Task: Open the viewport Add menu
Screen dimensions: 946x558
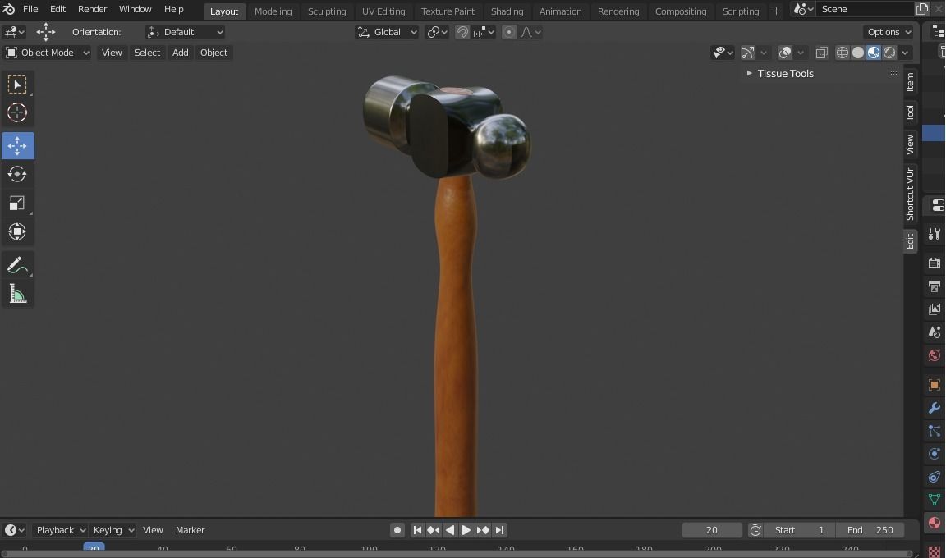Action: click(180, 53)
